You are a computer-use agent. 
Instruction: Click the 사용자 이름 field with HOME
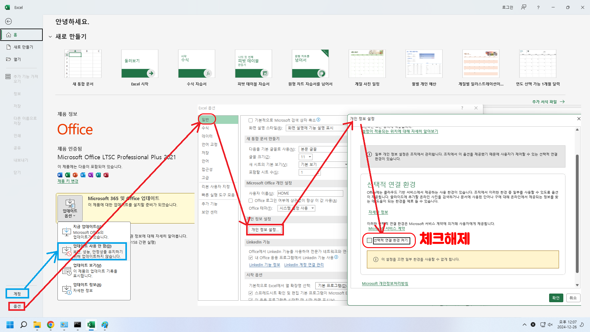310,193
